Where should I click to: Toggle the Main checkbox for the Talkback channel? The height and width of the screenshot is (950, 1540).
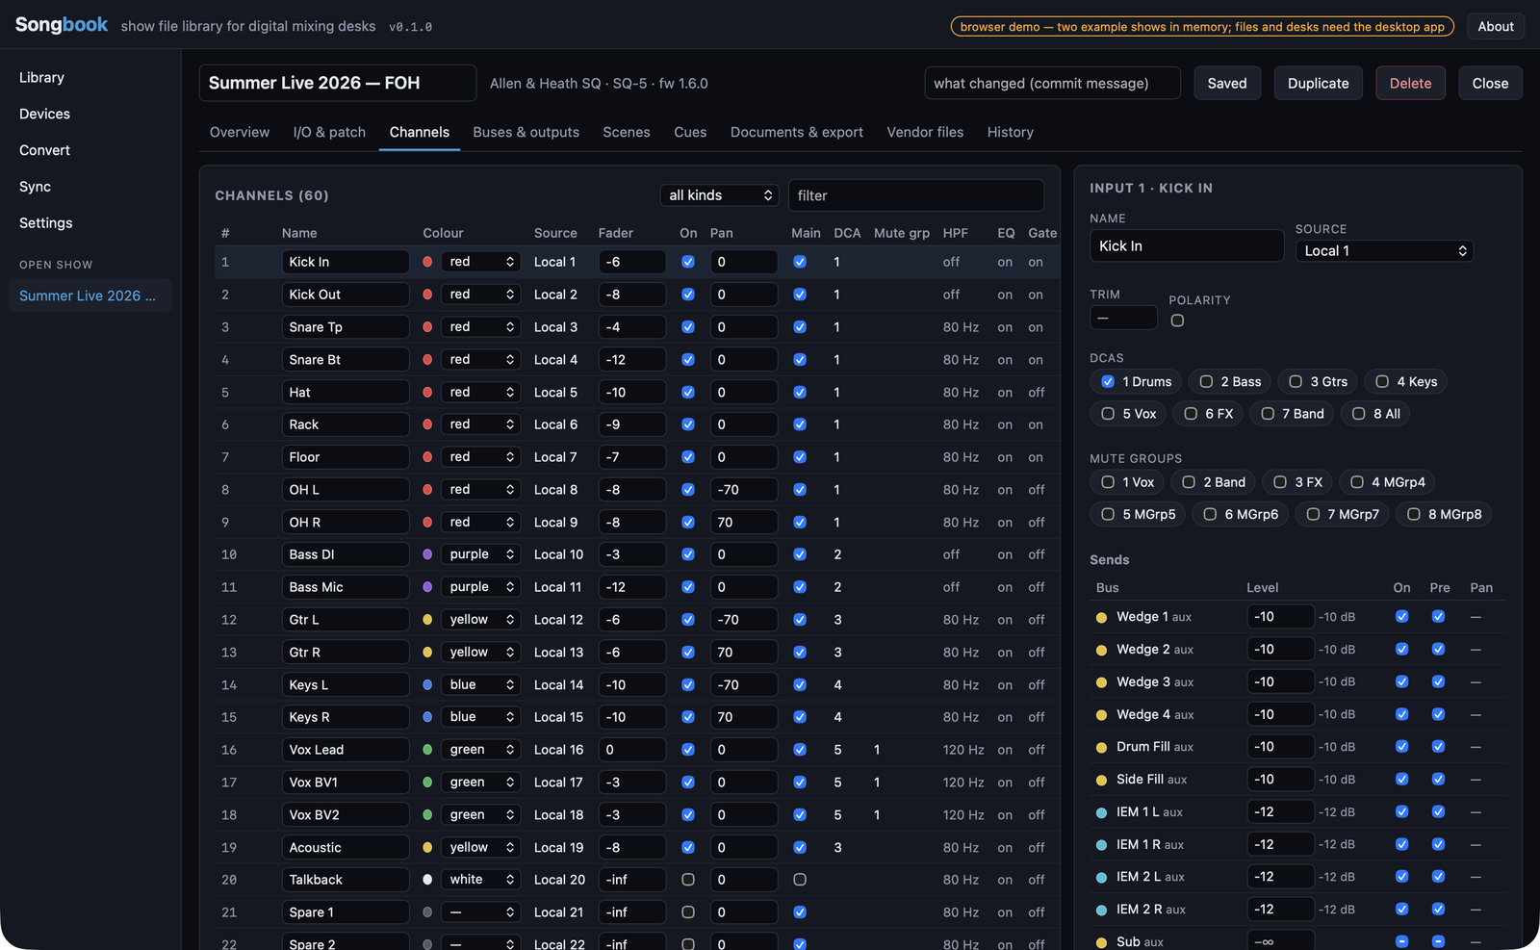pyautogui.click(x=800, y=880)
